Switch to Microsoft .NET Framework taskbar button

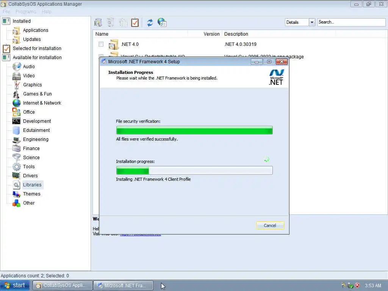(123, 285)
